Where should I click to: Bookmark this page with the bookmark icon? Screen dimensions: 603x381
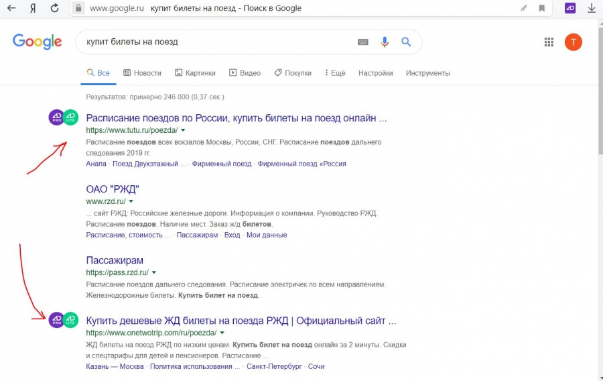pos(541,8)
